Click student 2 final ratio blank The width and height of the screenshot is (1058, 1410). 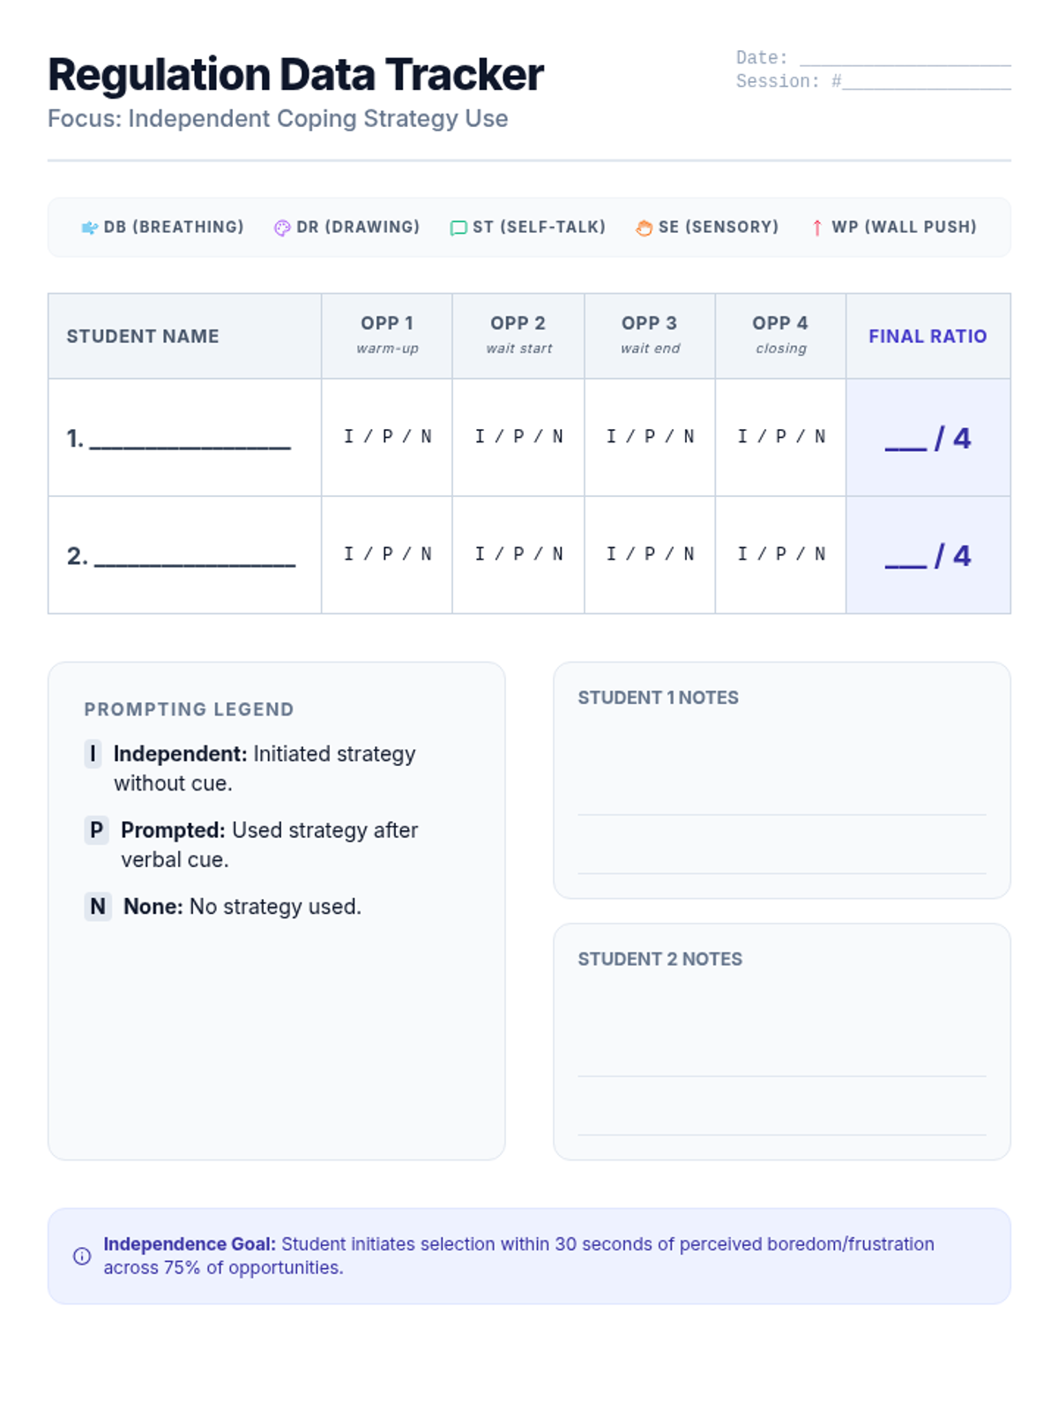(905, 557)
